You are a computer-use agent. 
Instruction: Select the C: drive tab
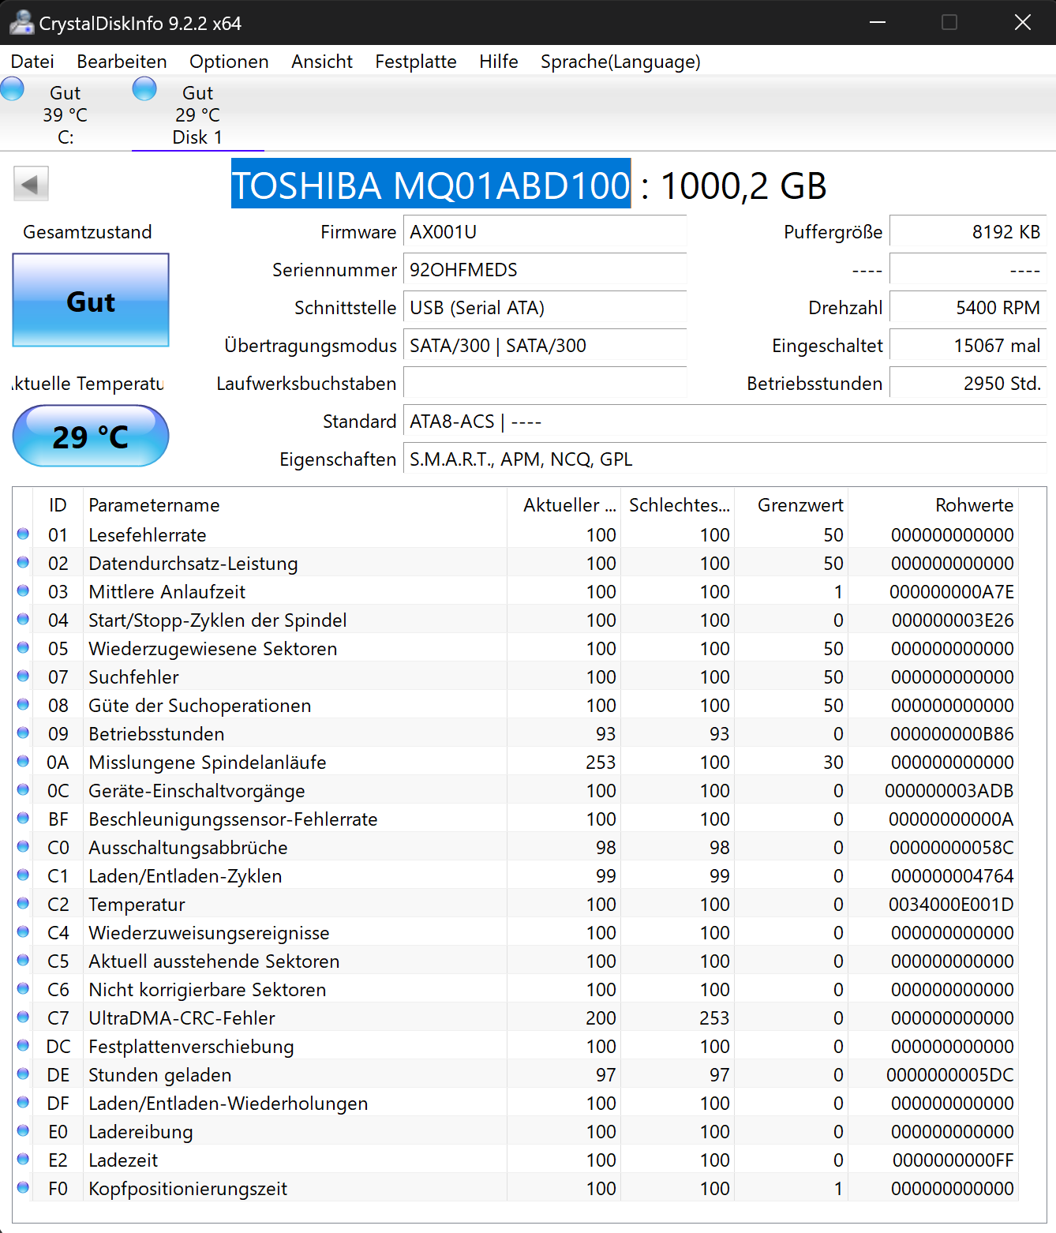click(x=66, y=114)
